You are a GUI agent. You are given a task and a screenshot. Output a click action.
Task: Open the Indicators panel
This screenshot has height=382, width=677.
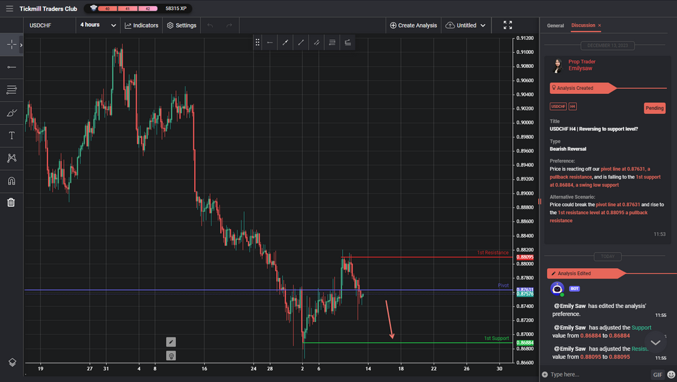point(141,25)
